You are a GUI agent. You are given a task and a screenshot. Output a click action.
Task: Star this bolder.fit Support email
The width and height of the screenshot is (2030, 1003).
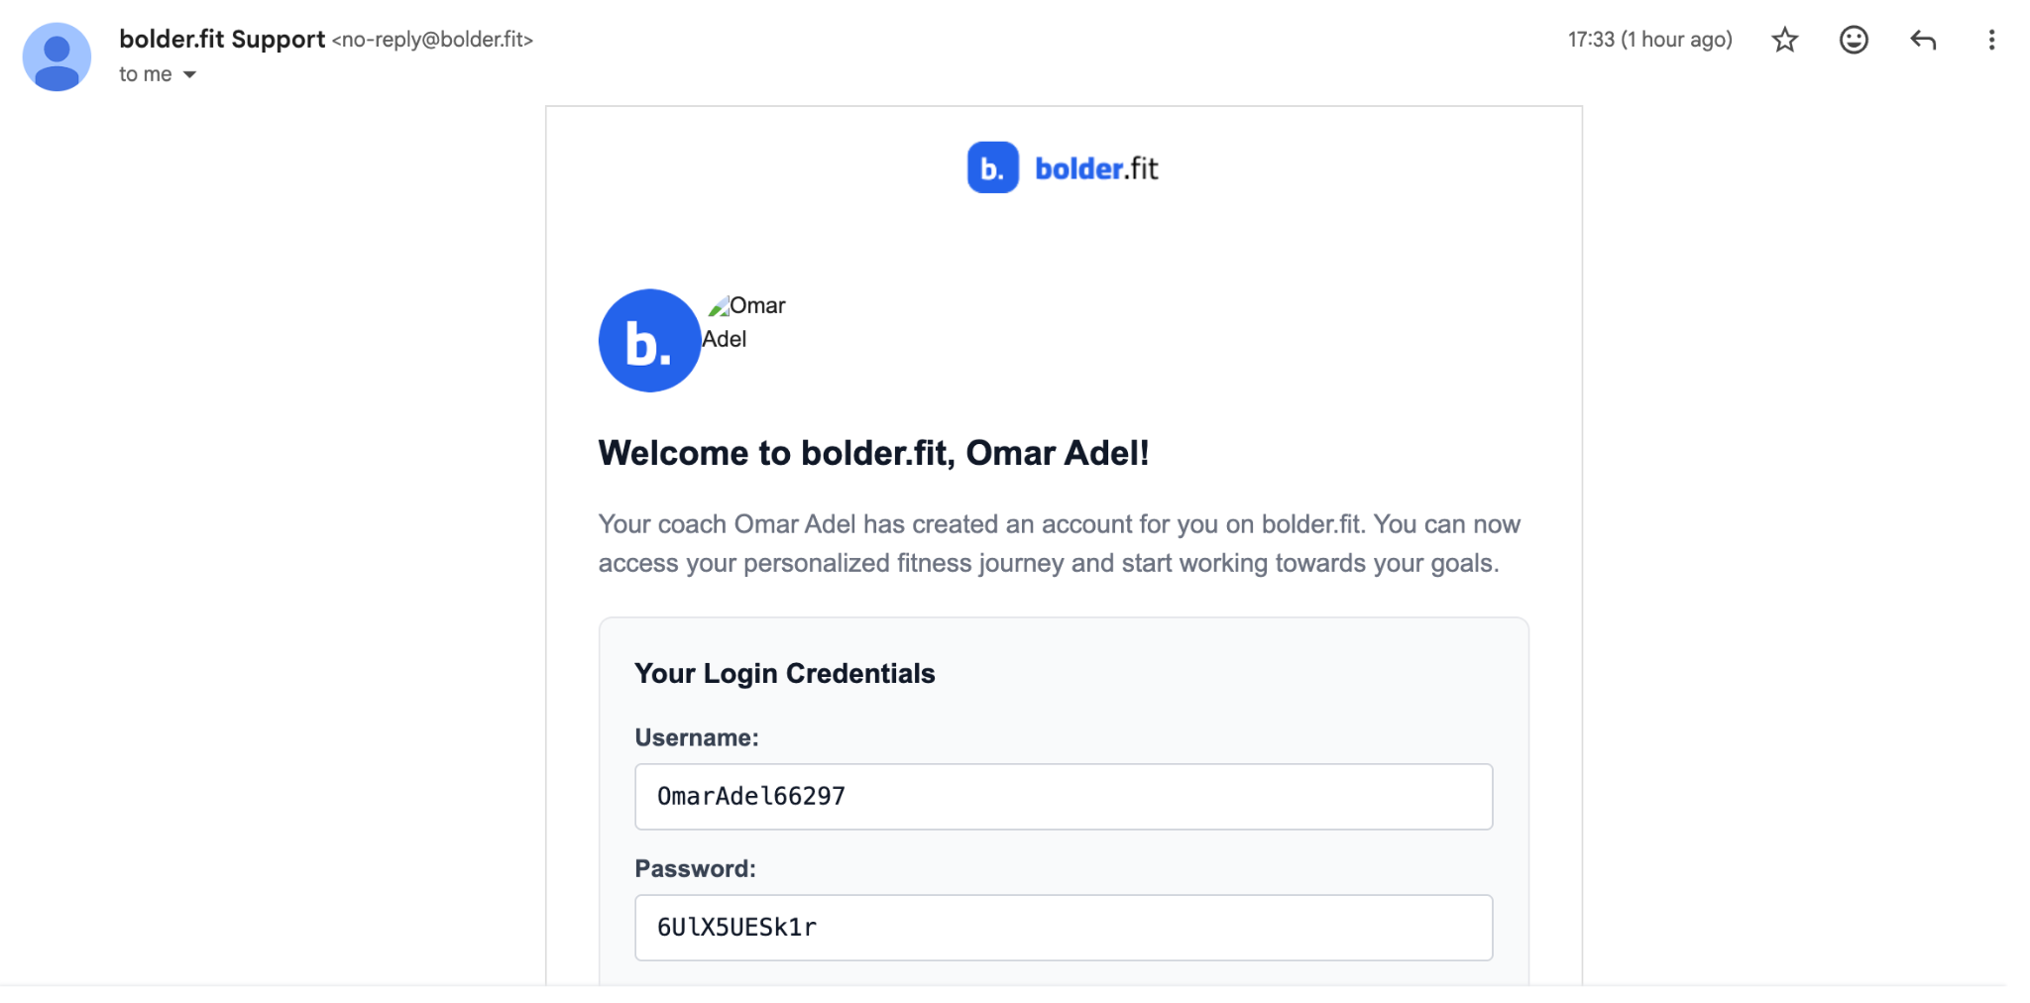[1784, 40]
